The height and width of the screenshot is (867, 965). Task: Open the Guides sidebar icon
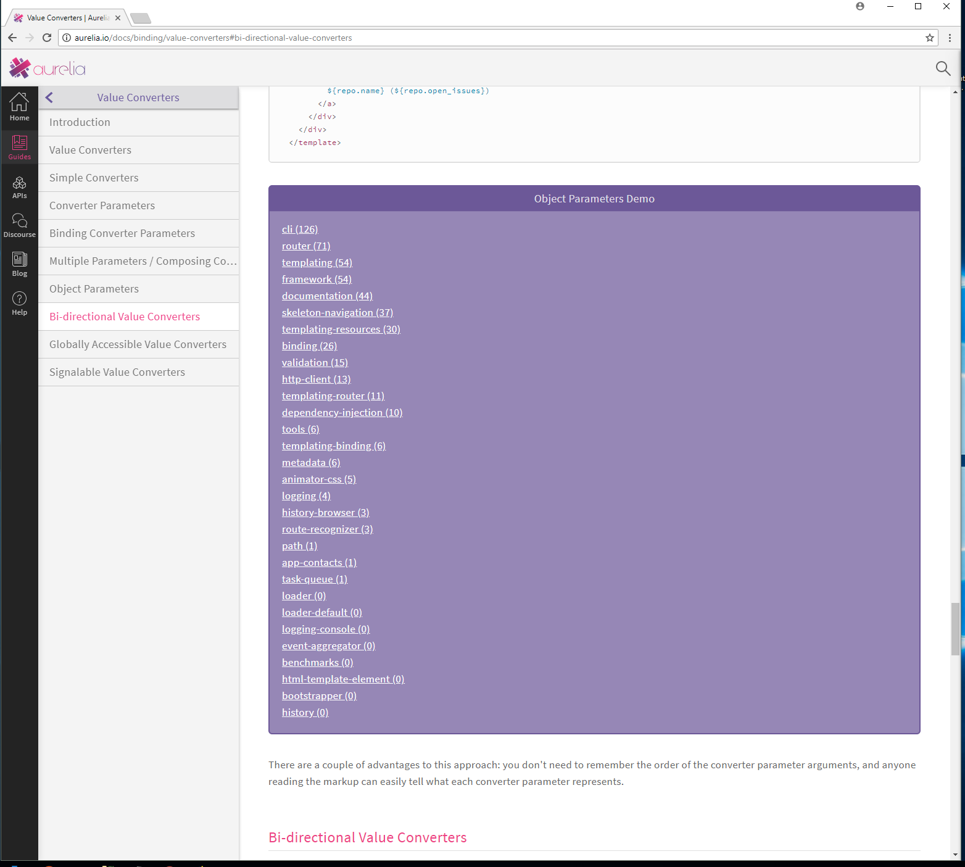19,147
